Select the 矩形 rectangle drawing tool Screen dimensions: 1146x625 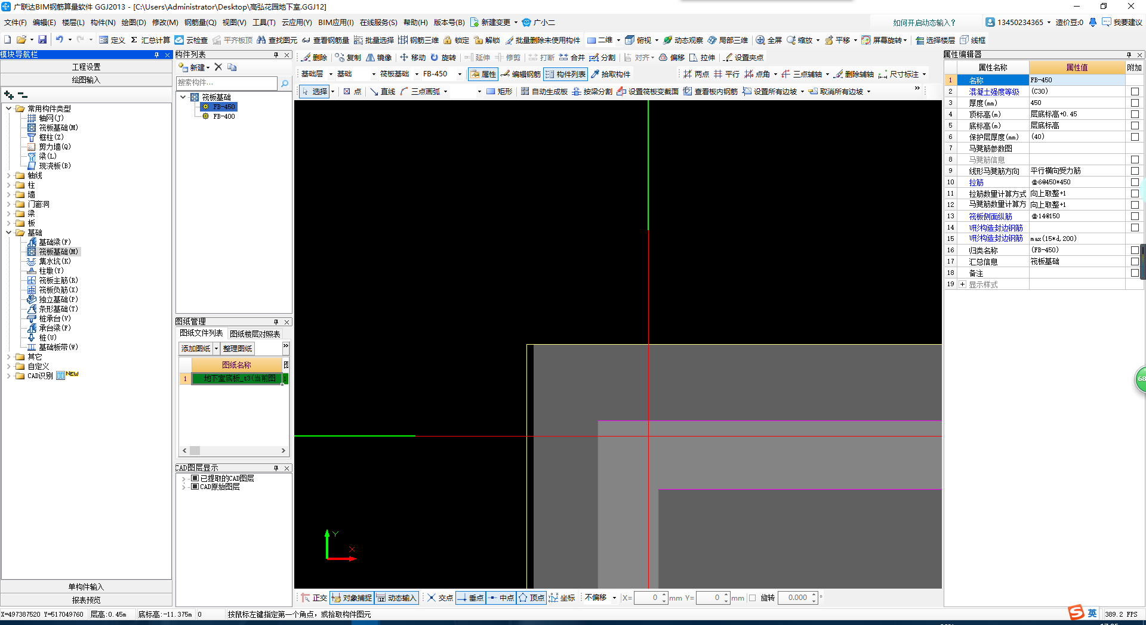(x=499, y=91)
